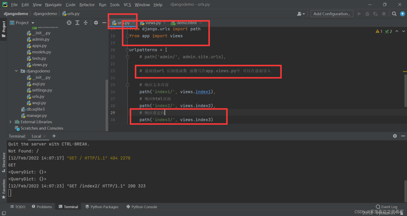Open the Project side tool window
Screen dimensions: 407x216
coord(4,29)
